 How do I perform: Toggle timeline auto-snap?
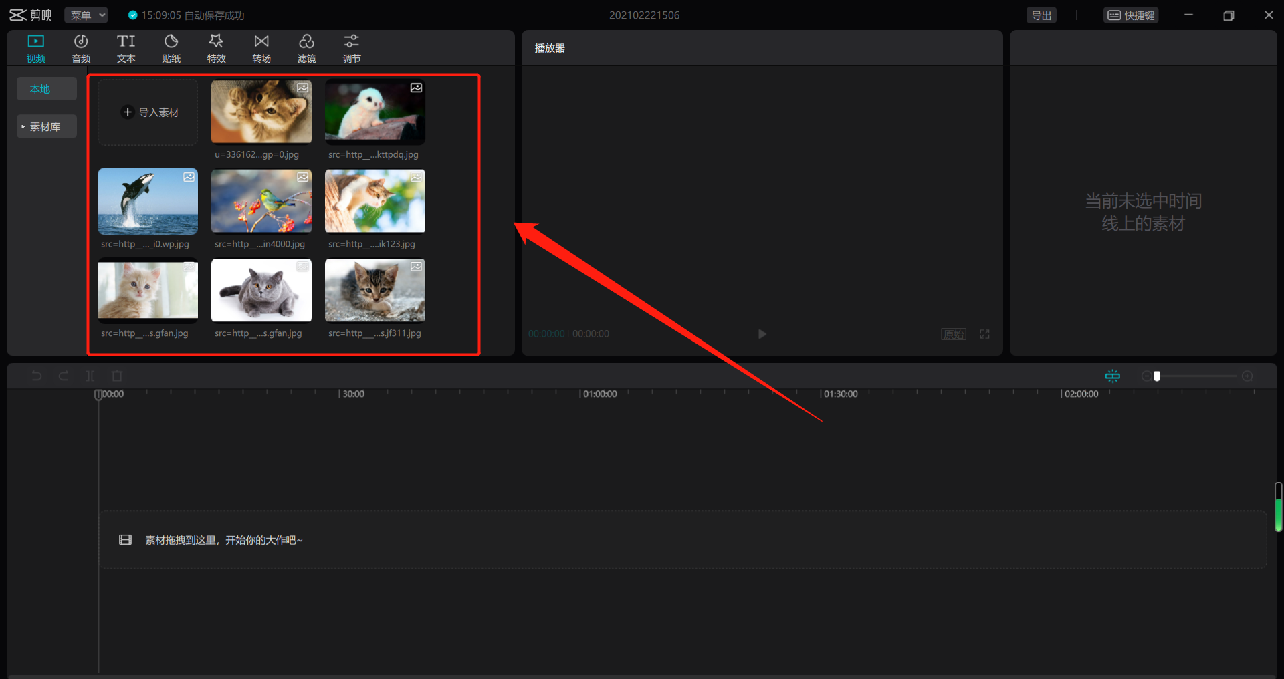(x=1113, y=376)
